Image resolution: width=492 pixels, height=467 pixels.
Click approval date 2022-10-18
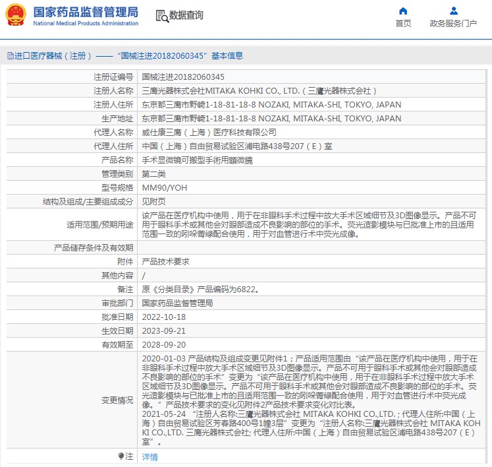pyautogui.click(x=164, y=317)
